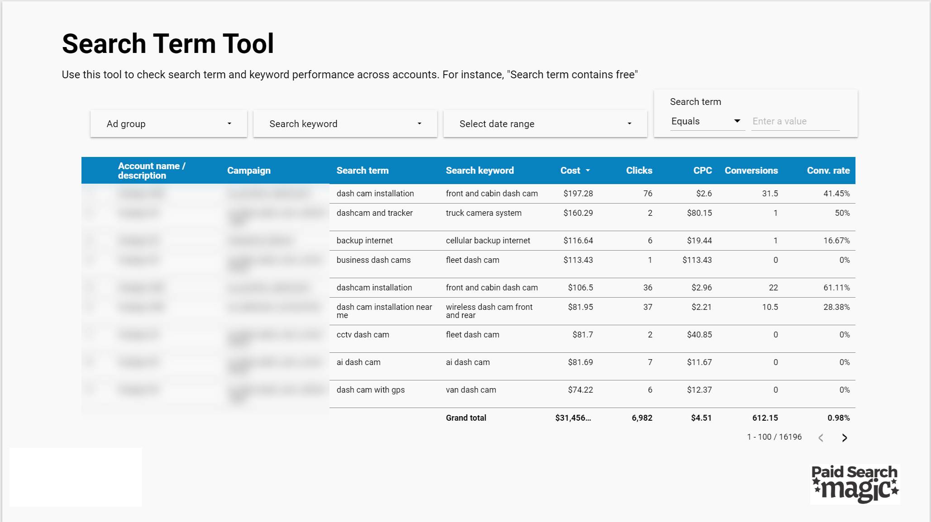Click the Grand total cost value
The height and width of the screenshot is (522, 931).
pos(573,418)
